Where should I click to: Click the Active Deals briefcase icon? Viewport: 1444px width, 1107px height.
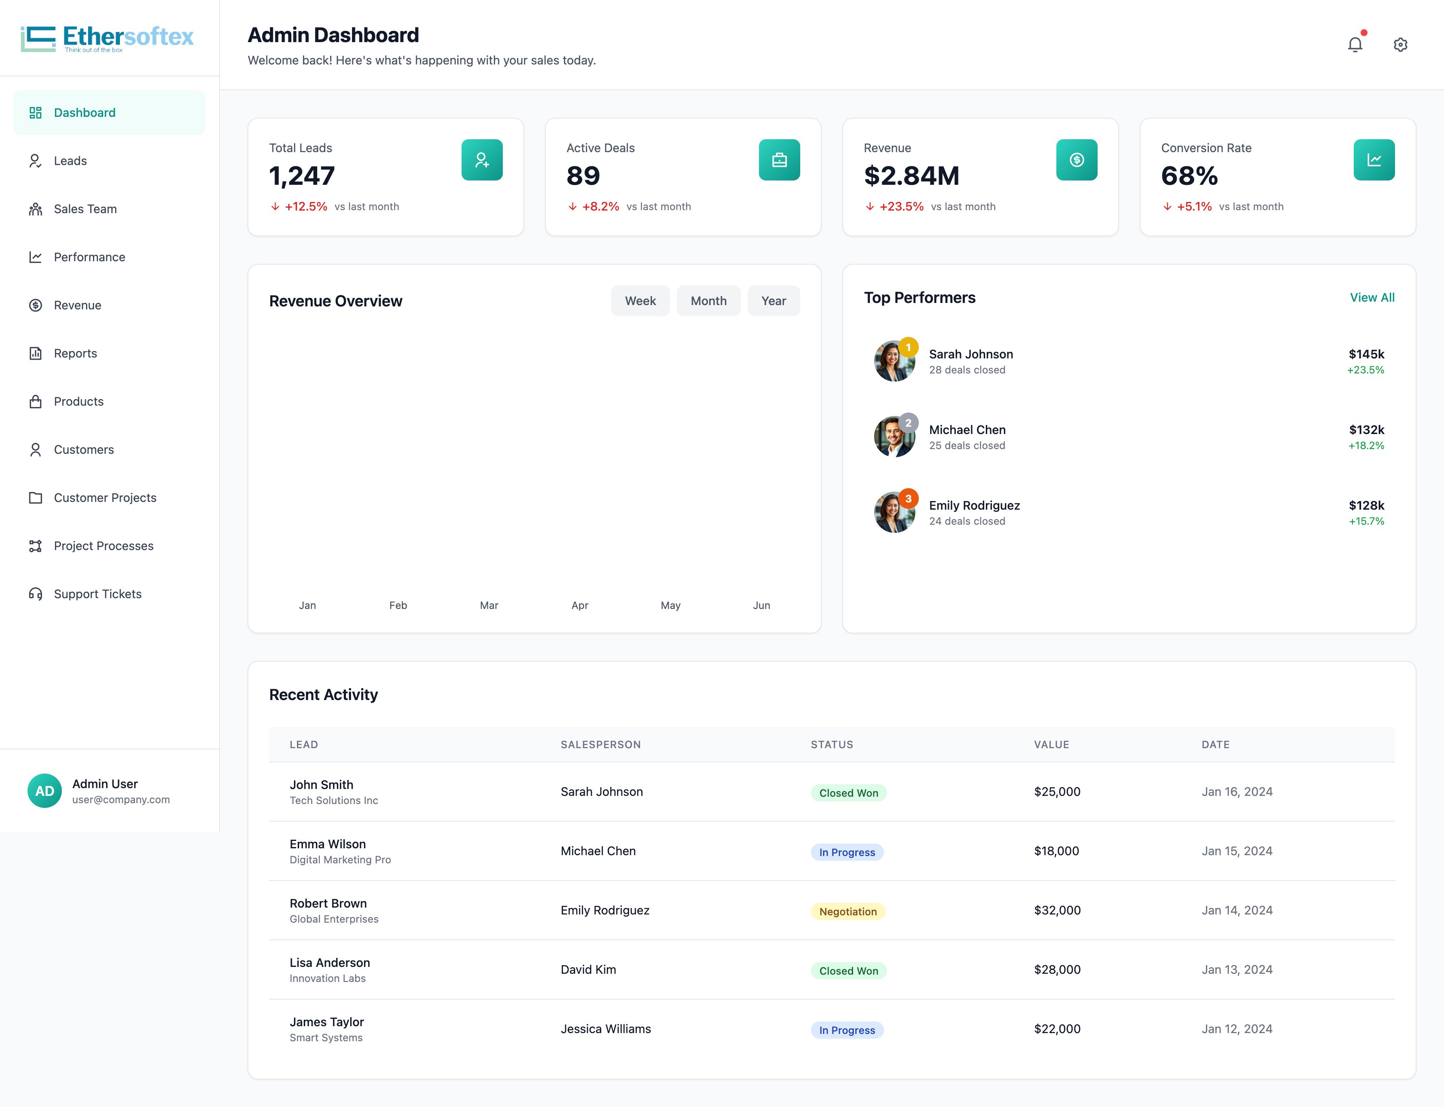(x=779, y=159)
